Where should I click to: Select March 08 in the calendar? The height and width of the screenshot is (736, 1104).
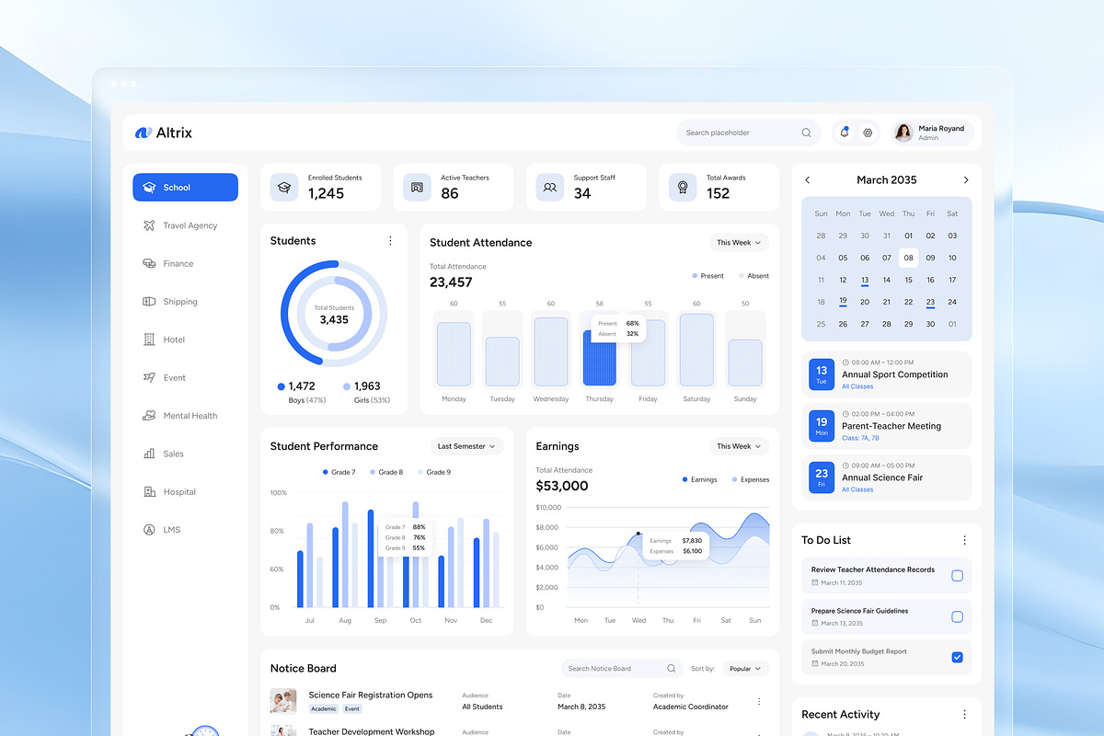tap(908, 259)
